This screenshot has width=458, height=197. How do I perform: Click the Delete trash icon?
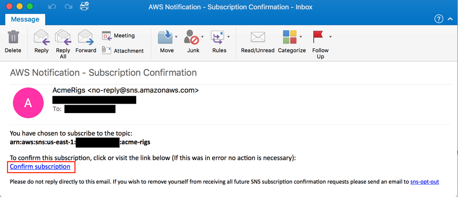[13, 38]
